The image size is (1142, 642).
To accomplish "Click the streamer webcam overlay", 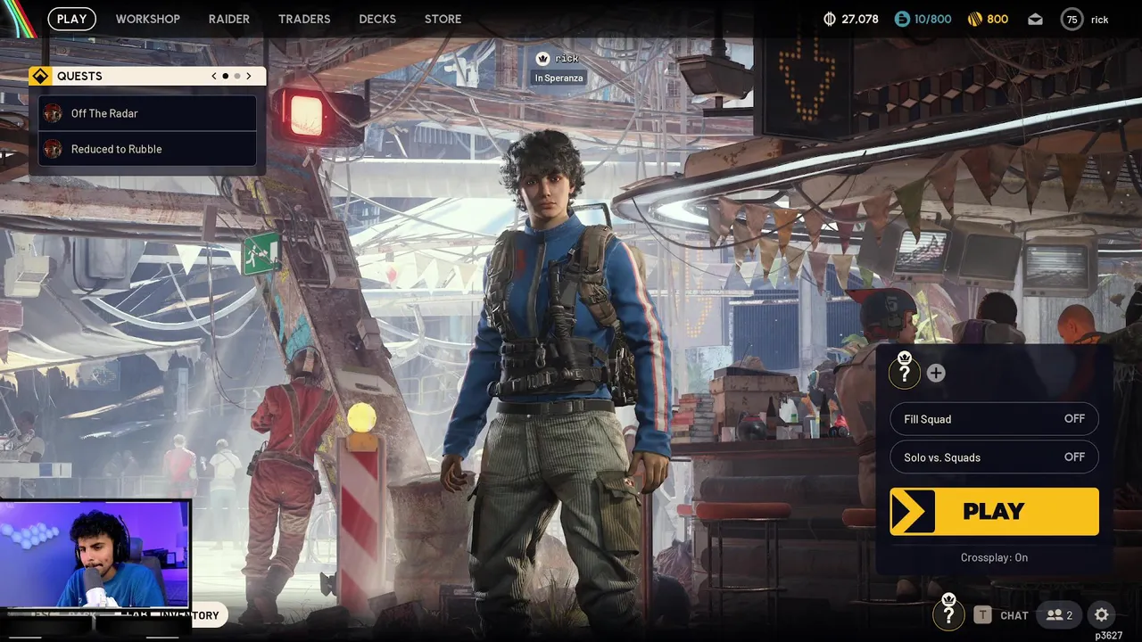I will point(95,555).
